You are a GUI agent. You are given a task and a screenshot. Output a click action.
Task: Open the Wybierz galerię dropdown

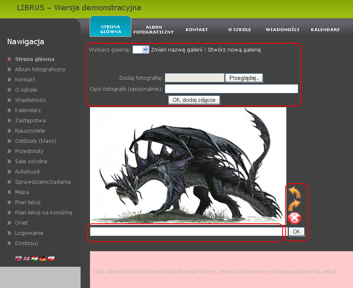pos(141,49)
